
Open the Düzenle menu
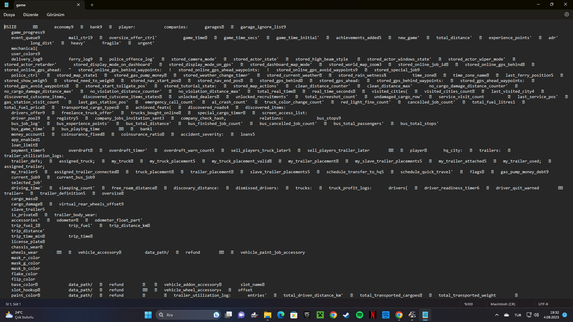coord(31,15)
